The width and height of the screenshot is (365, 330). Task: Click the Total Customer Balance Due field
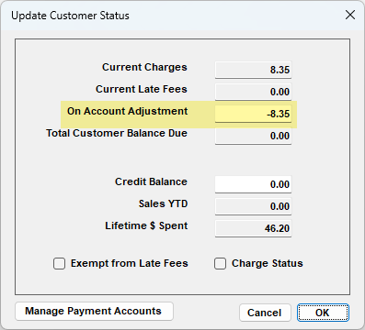pos(253,136)
